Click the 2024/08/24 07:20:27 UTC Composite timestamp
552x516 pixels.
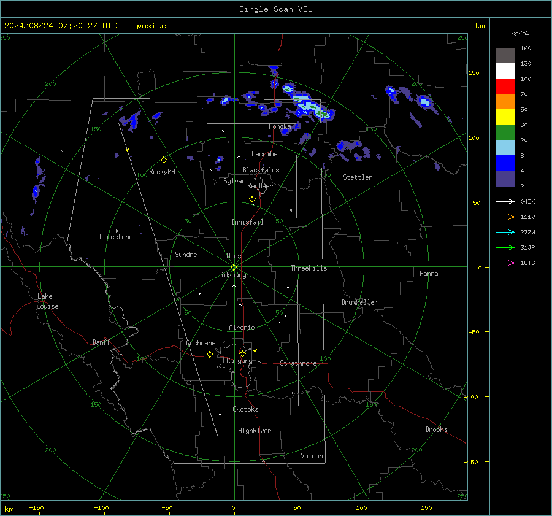[x=85, y=26]
